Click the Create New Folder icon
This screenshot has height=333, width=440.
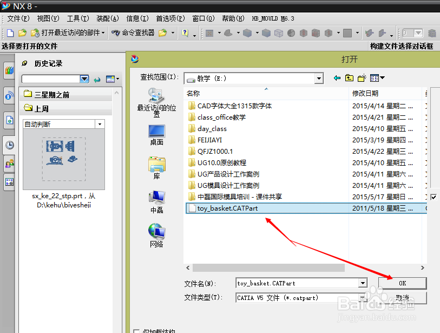tap(362, 77)
